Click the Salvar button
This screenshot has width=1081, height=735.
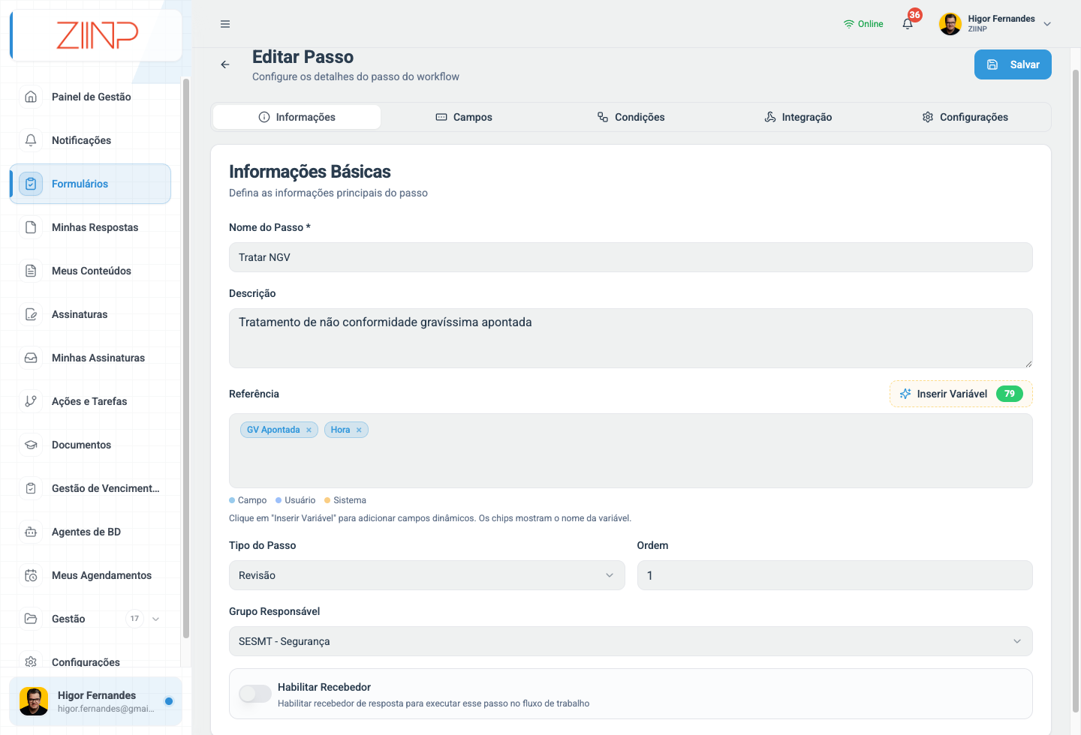pos(1013,64)
